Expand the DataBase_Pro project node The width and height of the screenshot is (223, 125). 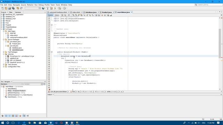(x=1, y=17)
